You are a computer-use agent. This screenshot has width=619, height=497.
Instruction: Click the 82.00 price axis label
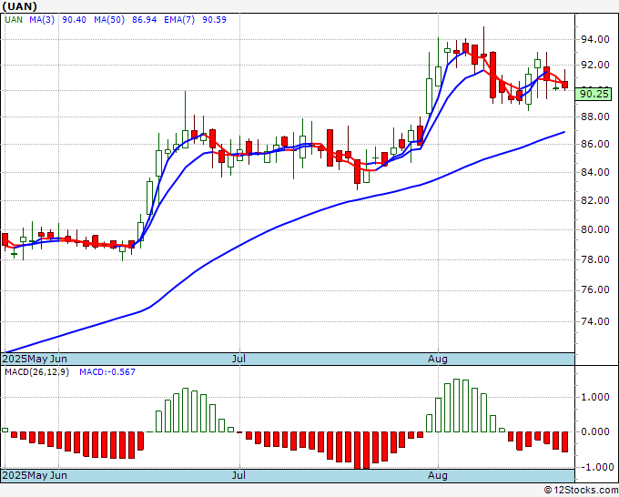(x=595, y=200)
